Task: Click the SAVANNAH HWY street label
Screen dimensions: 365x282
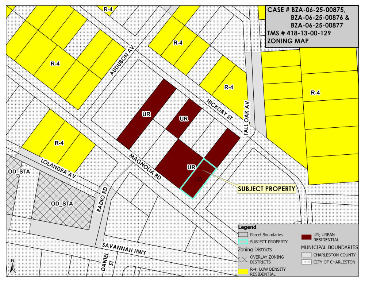Action: click(124, 249)
